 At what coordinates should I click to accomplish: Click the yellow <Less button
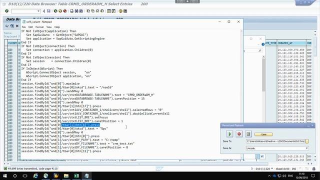[263, 134]
